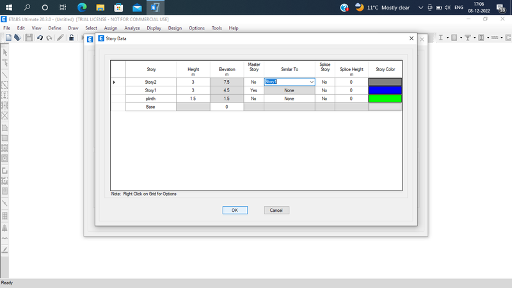Select the quick draw braces X tool
The width and height of the screenshot is (512, 288).
(x=4, y=115)
